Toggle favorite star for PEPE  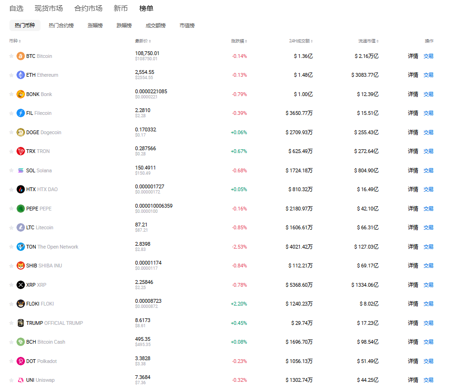click(11, 209)
